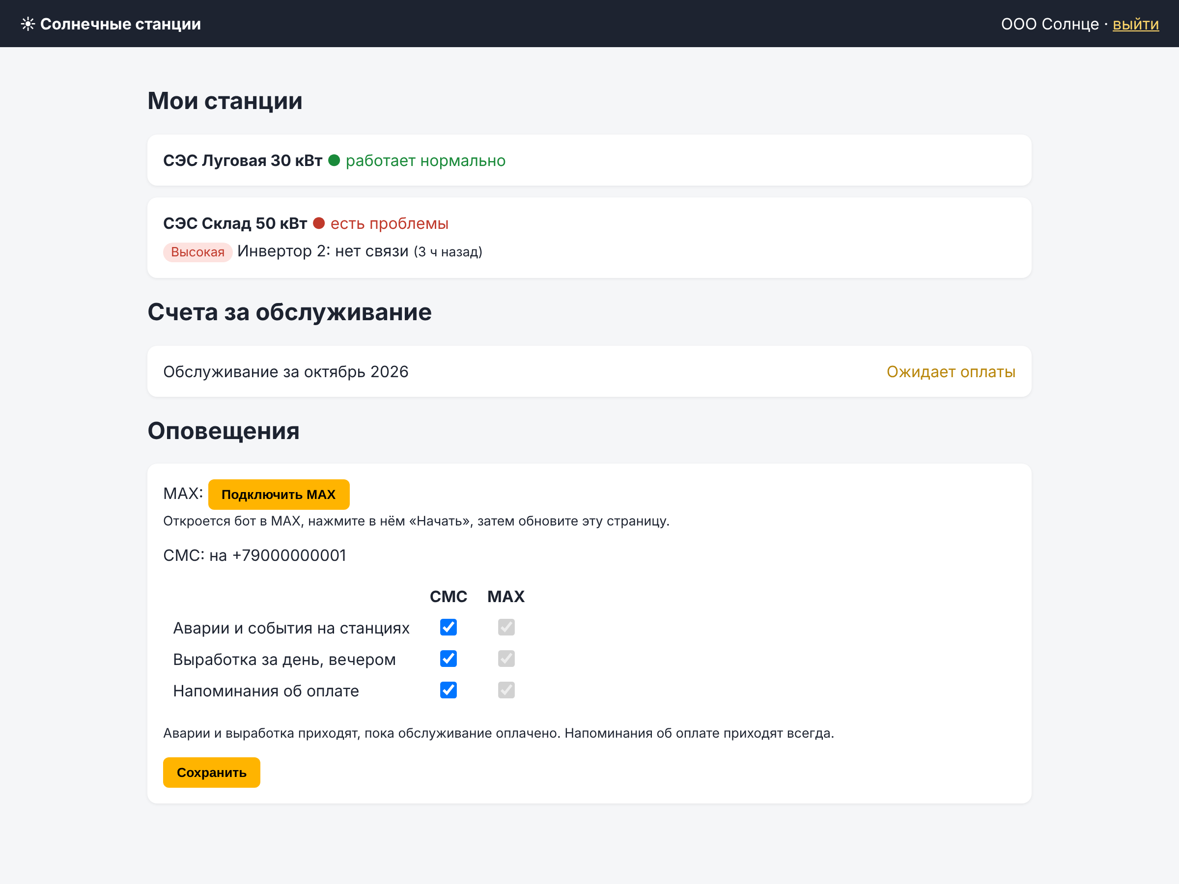Click the MAX column header
Viewport: 1179px width, 884px height.
coord(506,596)
